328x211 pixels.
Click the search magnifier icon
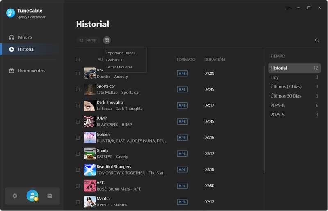[x=317, y=40]
